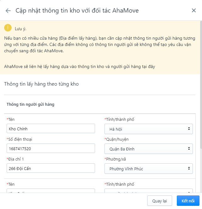Click the Số điện thoại label

point(20,139)
